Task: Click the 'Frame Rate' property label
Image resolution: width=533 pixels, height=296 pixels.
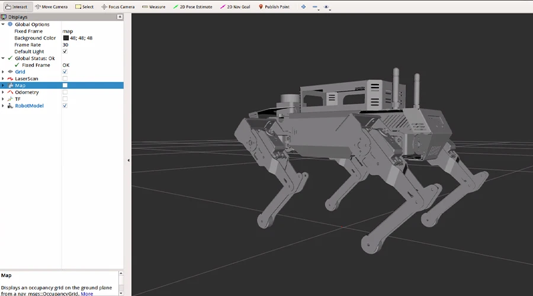Action: 27,44
